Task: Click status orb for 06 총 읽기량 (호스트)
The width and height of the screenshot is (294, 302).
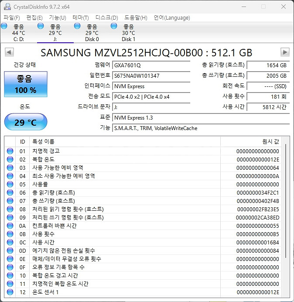Action: [10, 192]
